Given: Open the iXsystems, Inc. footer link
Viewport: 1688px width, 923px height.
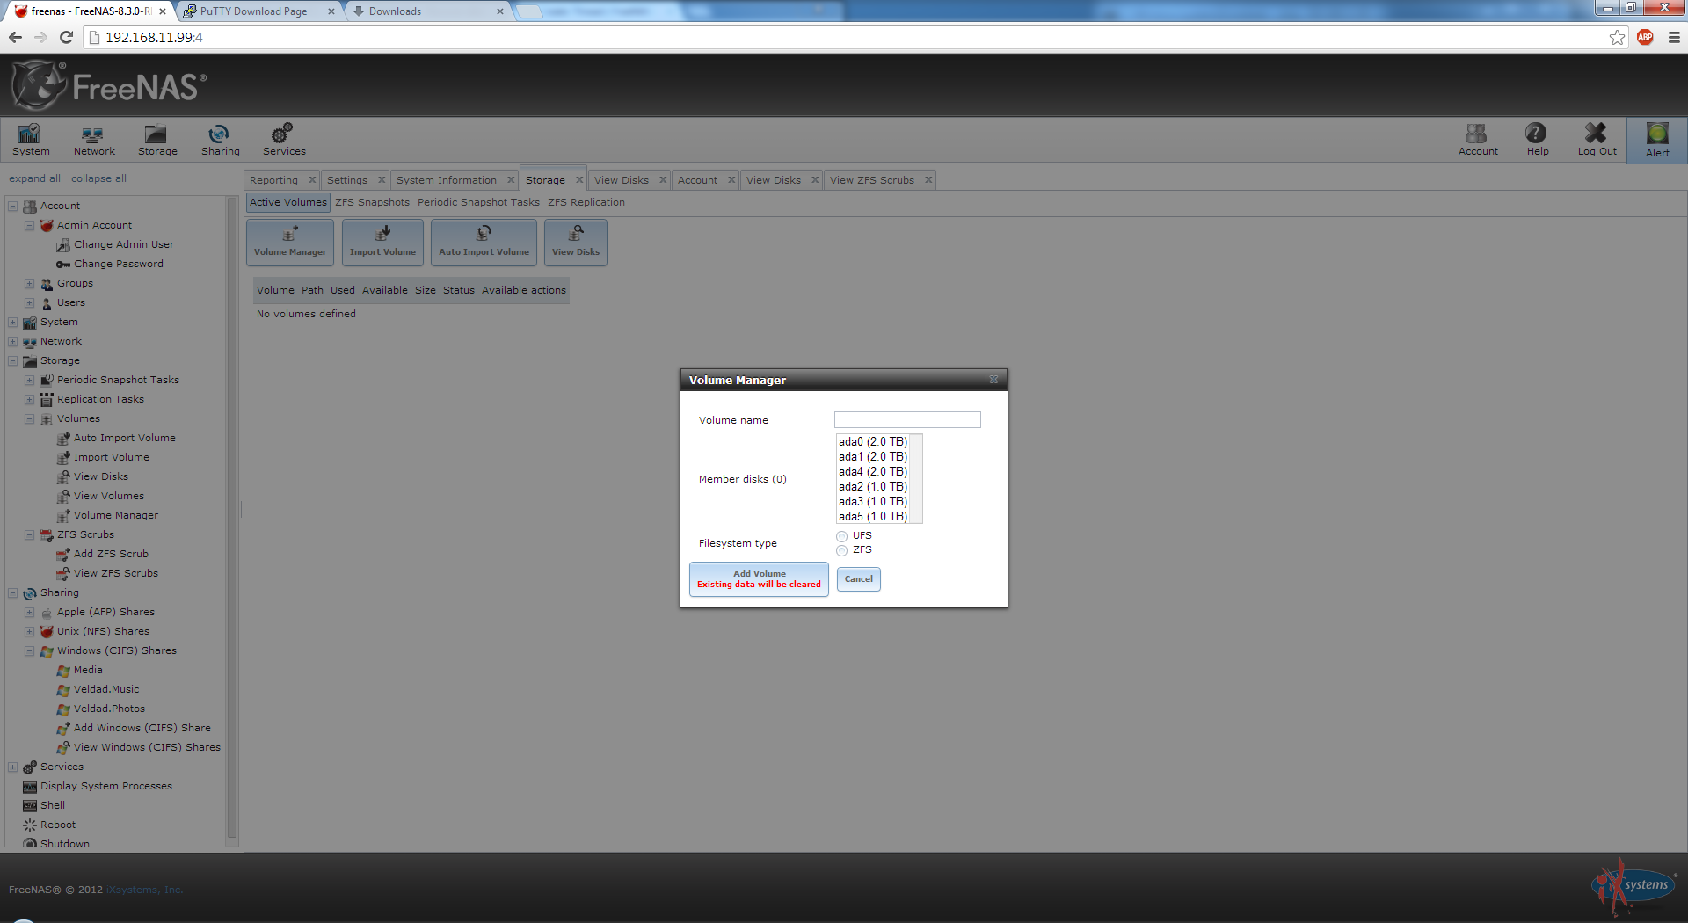Looking at the screenshot, I should 144,890.
